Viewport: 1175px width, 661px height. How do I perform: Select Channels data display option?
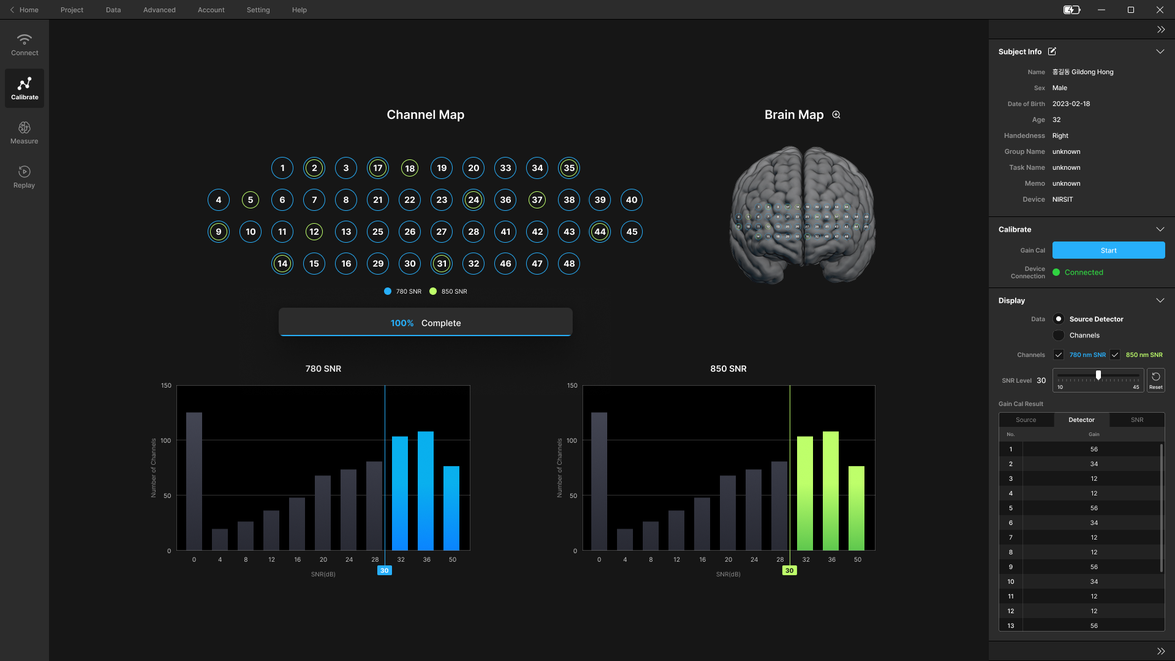coord(1059,335)
